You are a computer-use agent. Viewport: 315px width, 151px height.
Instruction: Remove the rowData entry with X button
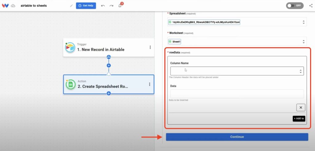point(301,107)
